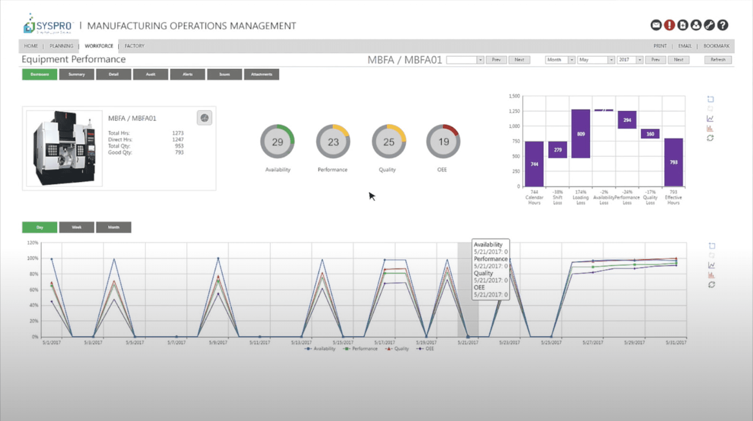Open the Alerts section of Equipment Performance
Viewport: 753px width, 421px height.
tap(187, 74)
